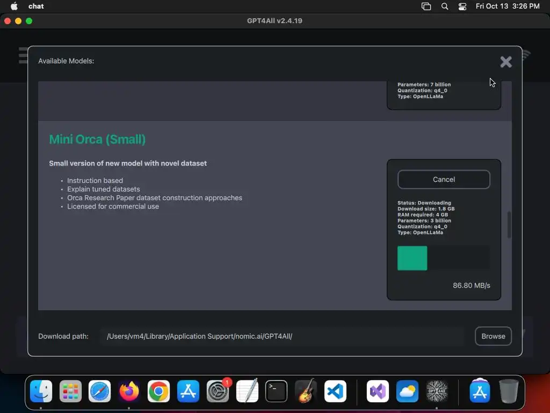The width and height of the screenshot is (550, 413).
Task: Launch Visual Studio Code from the dock
Action: (x=335, y=391)
